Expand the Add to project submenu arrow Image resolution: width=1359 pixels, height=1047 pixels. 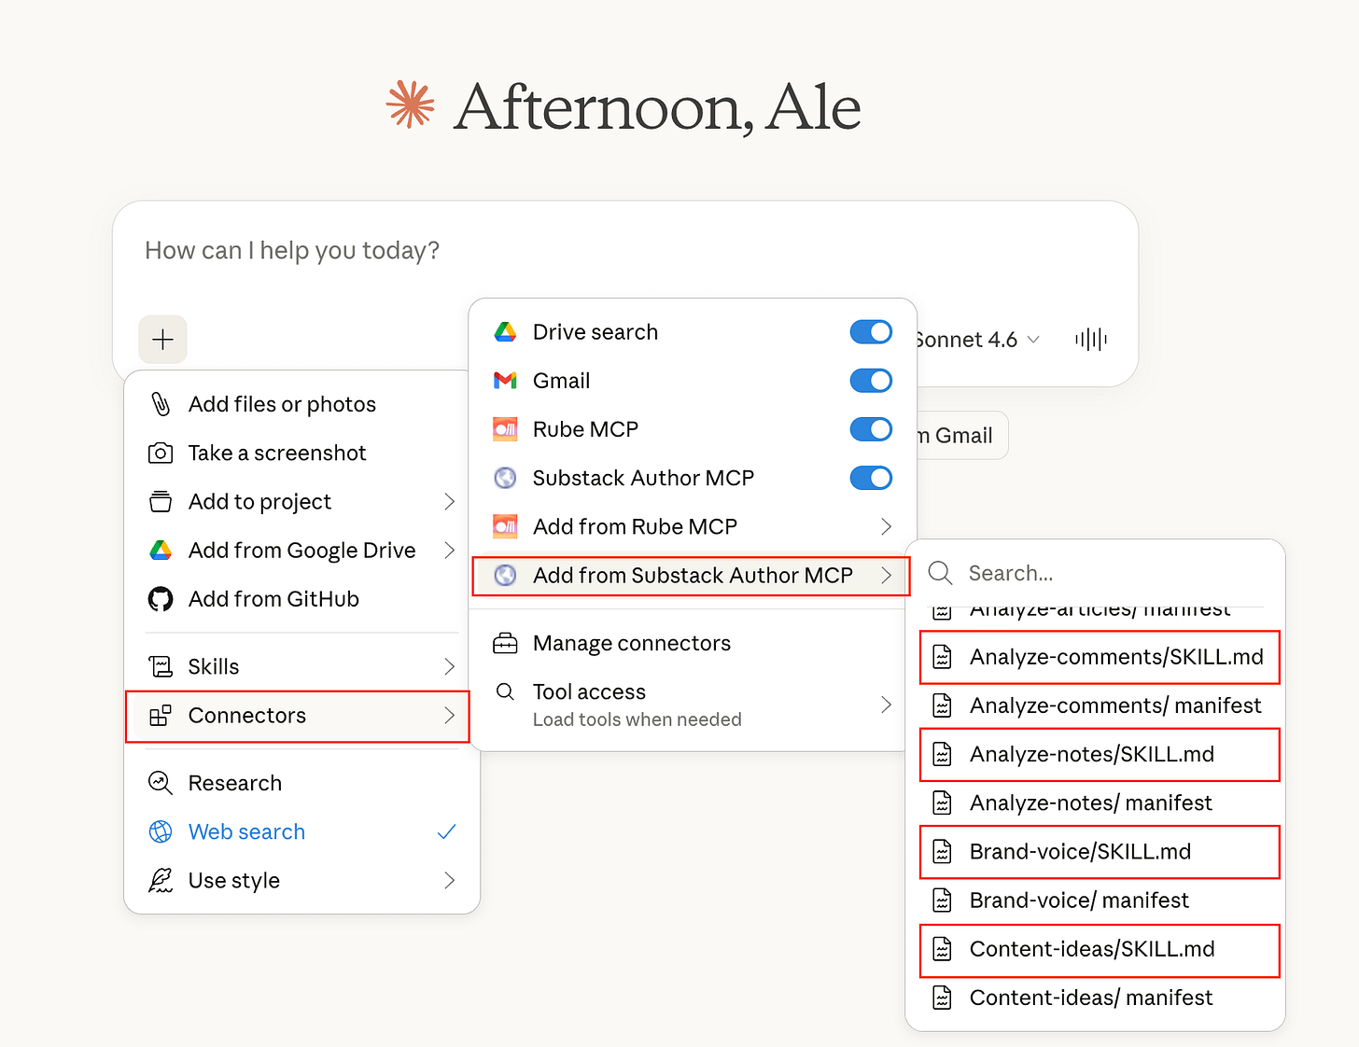tap(449, 502)
